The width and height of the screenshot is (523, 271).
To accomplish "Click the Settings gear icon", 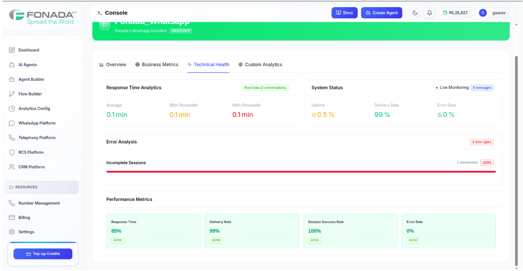I will click(12, 231).
